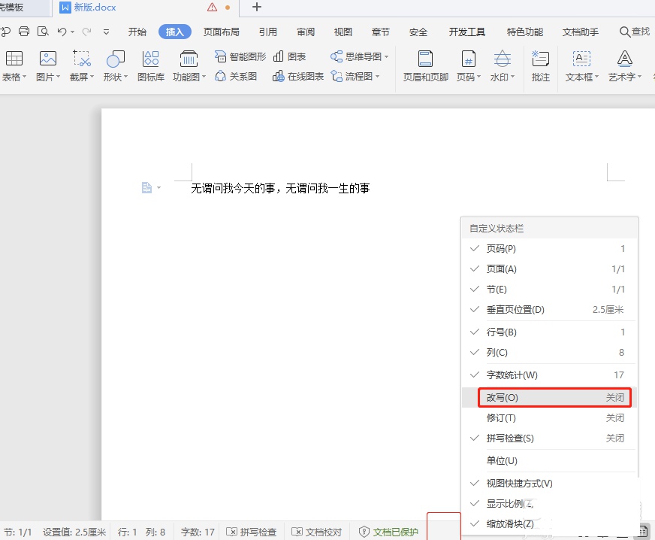This screenshot has height=540, width=655.
Task: Click the 批注 comment icon
Action: (x=540, y=59)
